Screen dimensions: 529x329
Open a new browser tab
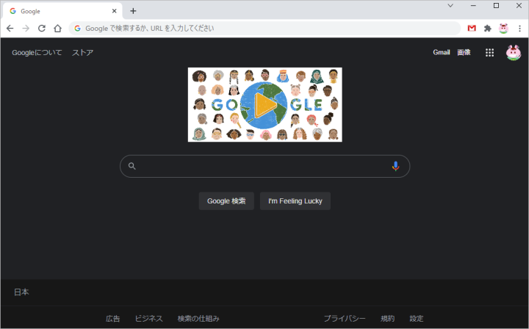[133, 11]
